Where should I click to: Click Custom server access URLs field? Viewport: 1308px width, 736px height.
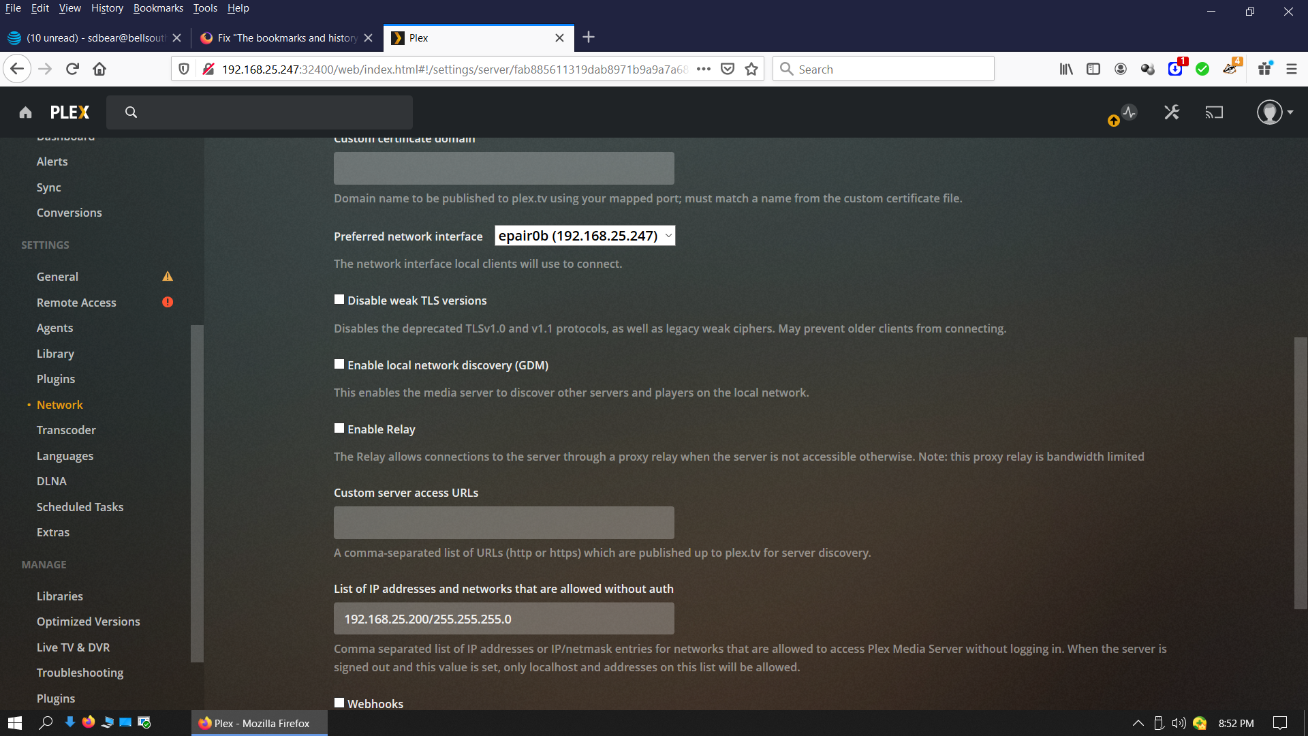504,523
